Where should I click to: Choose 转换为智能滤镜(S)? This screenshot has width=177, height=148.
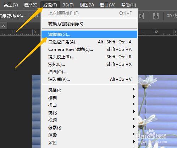(89, 24)
